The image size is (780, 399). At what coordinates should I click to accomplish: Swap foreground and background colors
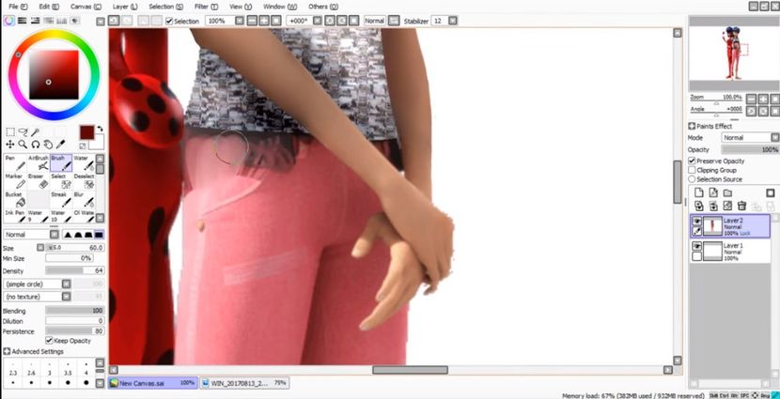pyautogui.click(x=100, y=129)
